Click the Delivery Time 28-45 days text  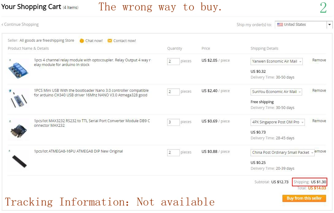[272, 138]
